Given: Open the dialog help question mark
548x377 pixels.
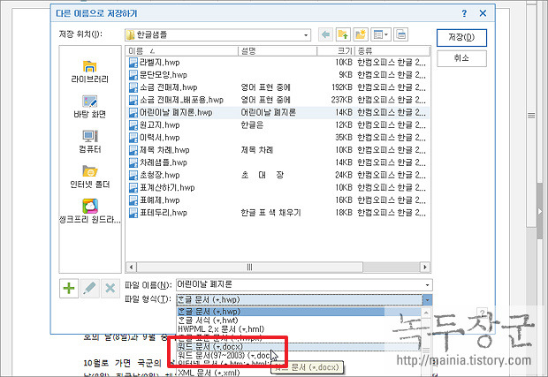Looking at the screenshot, I should [x=464, y=13].
